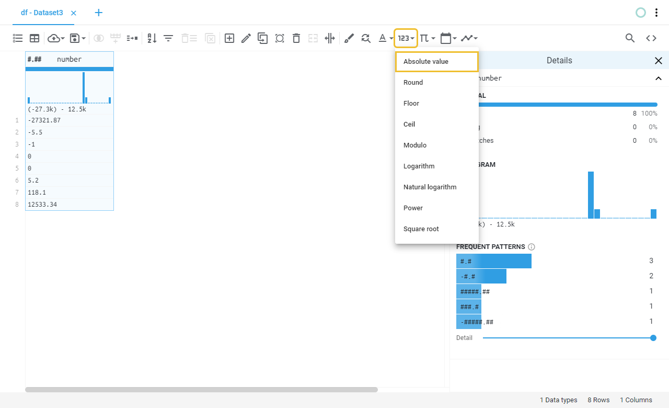Open the search magnifier

(630, 38)
